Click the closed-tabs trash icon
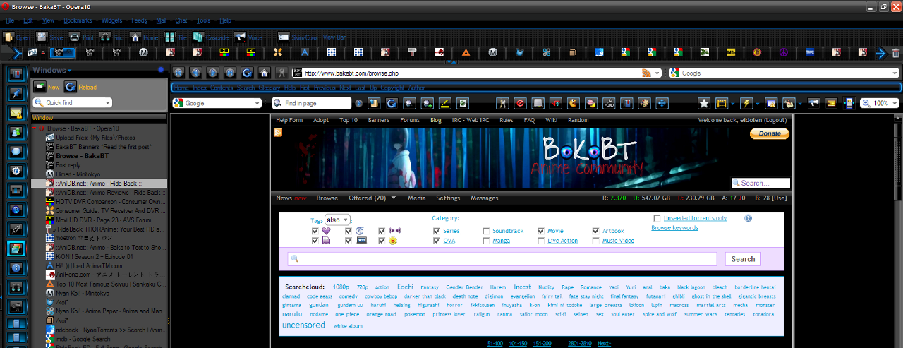 click(x=896, y=53)
